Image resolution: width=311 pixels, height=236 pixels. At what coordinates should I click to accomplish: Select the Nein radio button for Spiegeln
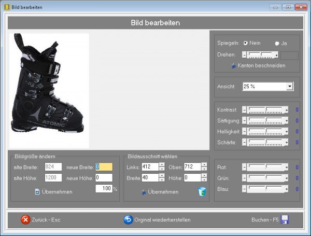point(246,43)
